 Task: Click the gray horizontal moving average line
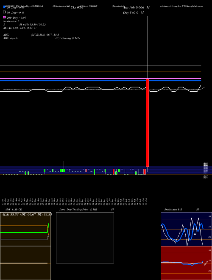tap(100, 65)
